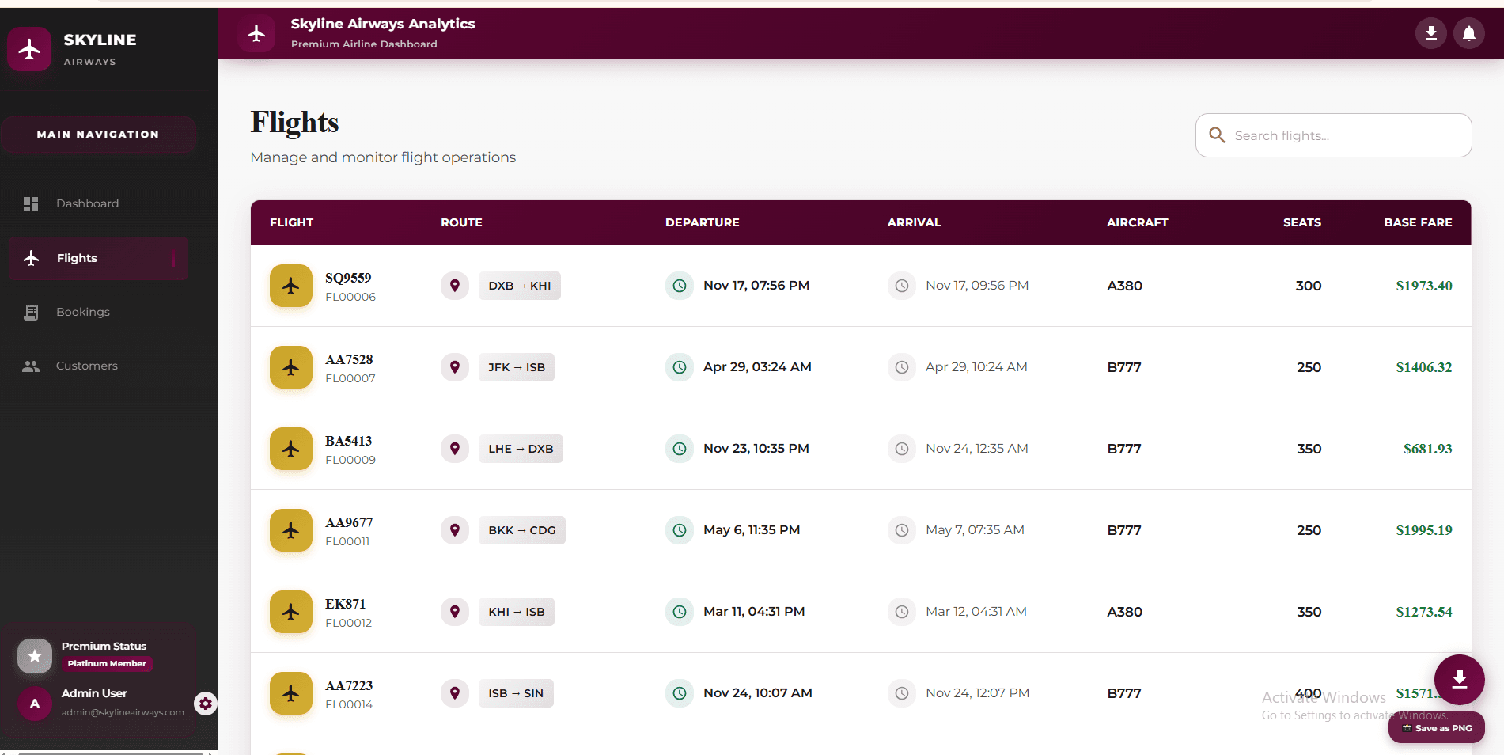
Task: Select the route location pin for flight SQ9559
Action: tap(455, 286)
